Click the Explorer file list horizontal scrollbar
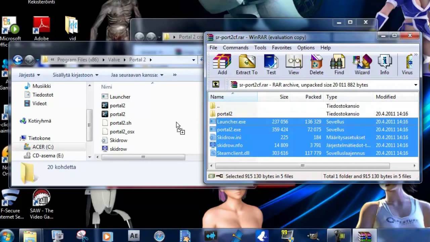This screenshot has height=242, width=430. (x=143, y=157)
